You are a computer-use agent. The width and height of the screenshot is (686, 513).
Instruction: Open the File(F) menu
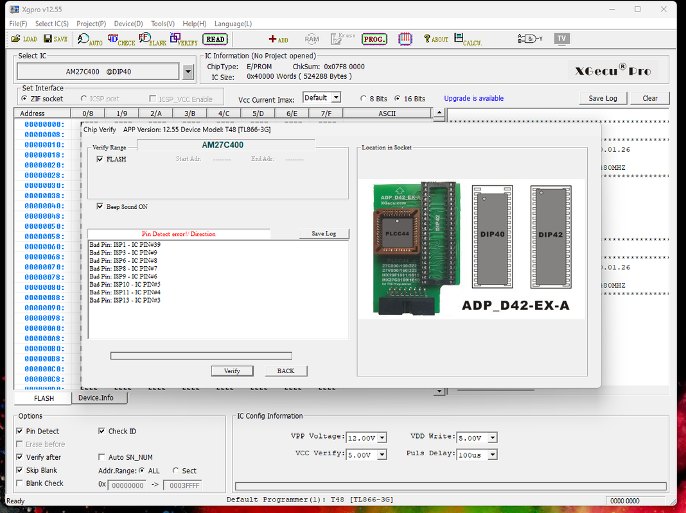coord(18,24)
